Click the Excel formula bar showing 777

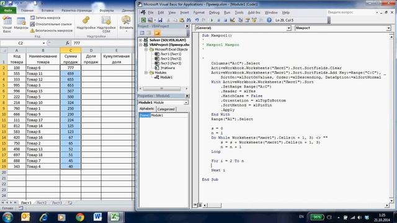click(x=103, y=43)
